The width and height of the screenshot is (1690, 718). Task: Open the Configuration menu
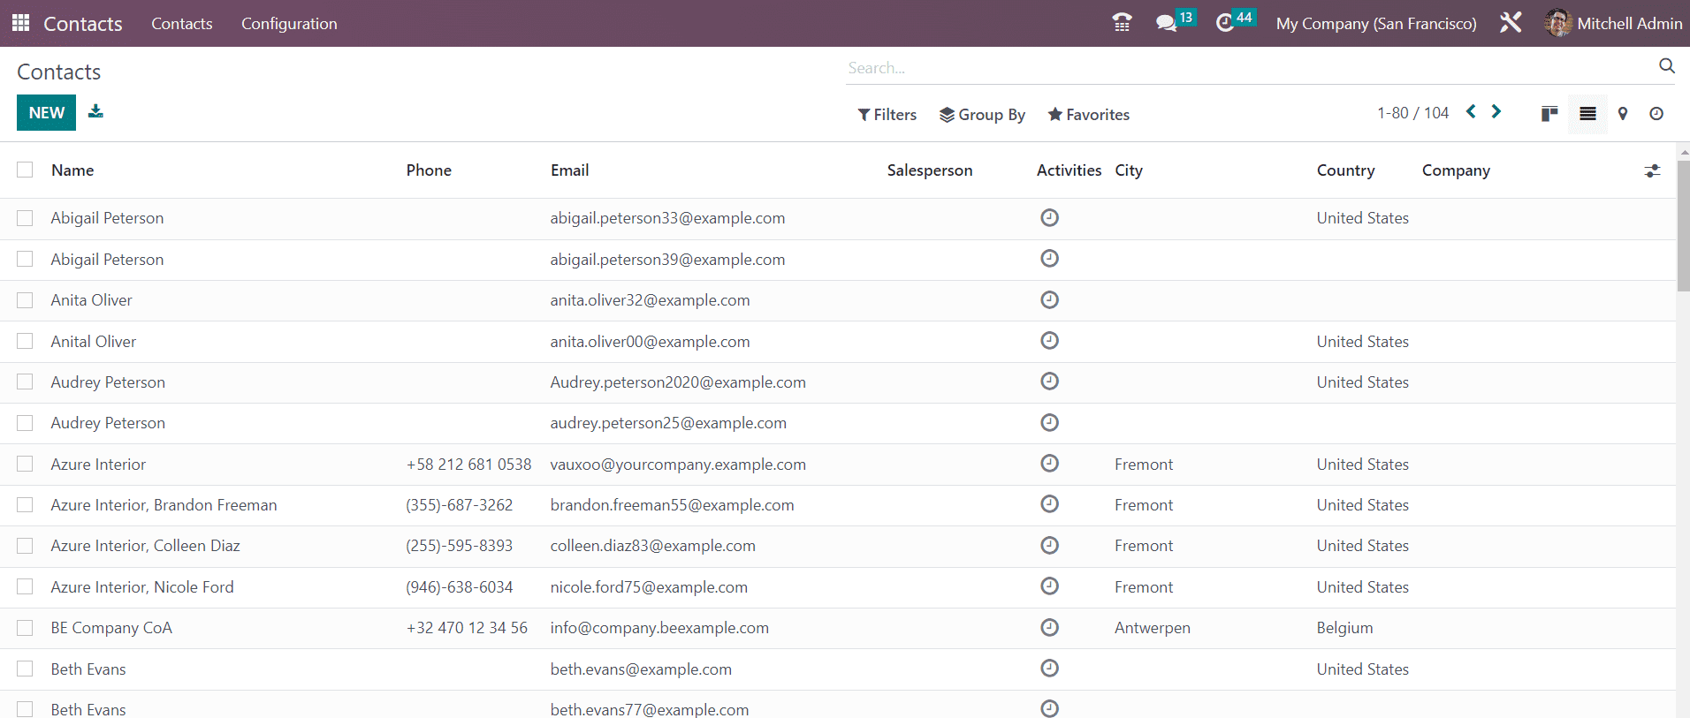click(289, 24)
